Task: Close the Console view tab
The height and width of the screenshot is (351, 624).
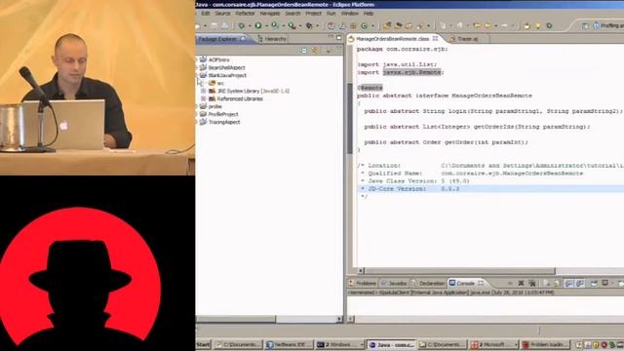Action: (x=481, y=283)
